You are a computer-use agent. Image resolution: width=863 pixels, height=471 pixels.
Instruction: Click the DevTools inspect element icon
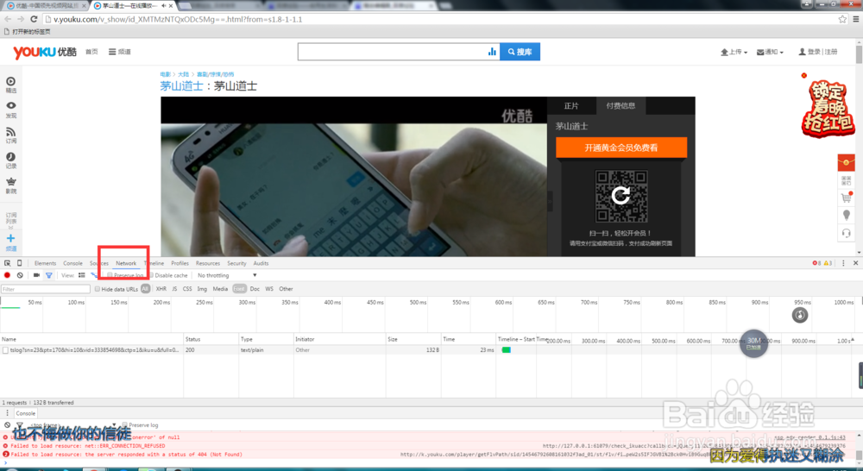pyautogui.click(x=7, y=264)
